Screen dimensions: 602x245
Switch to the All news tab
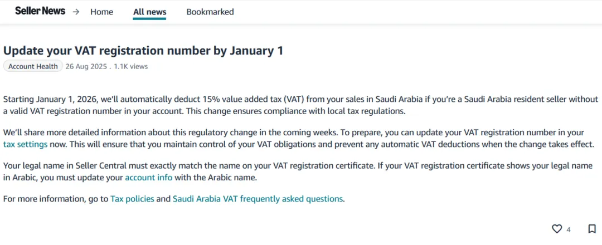coord(149,12)
